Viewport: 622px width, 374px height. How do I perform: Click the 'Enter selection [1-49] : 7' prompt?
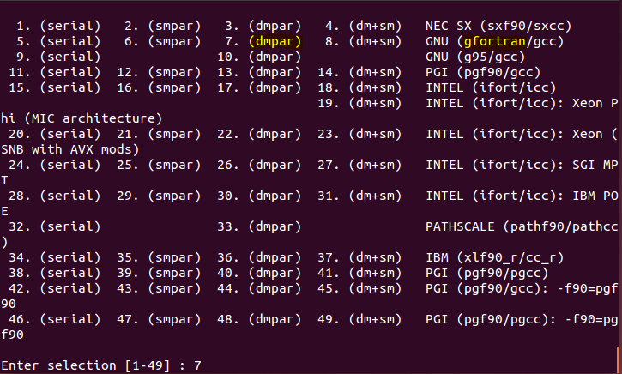coord(101,365)
